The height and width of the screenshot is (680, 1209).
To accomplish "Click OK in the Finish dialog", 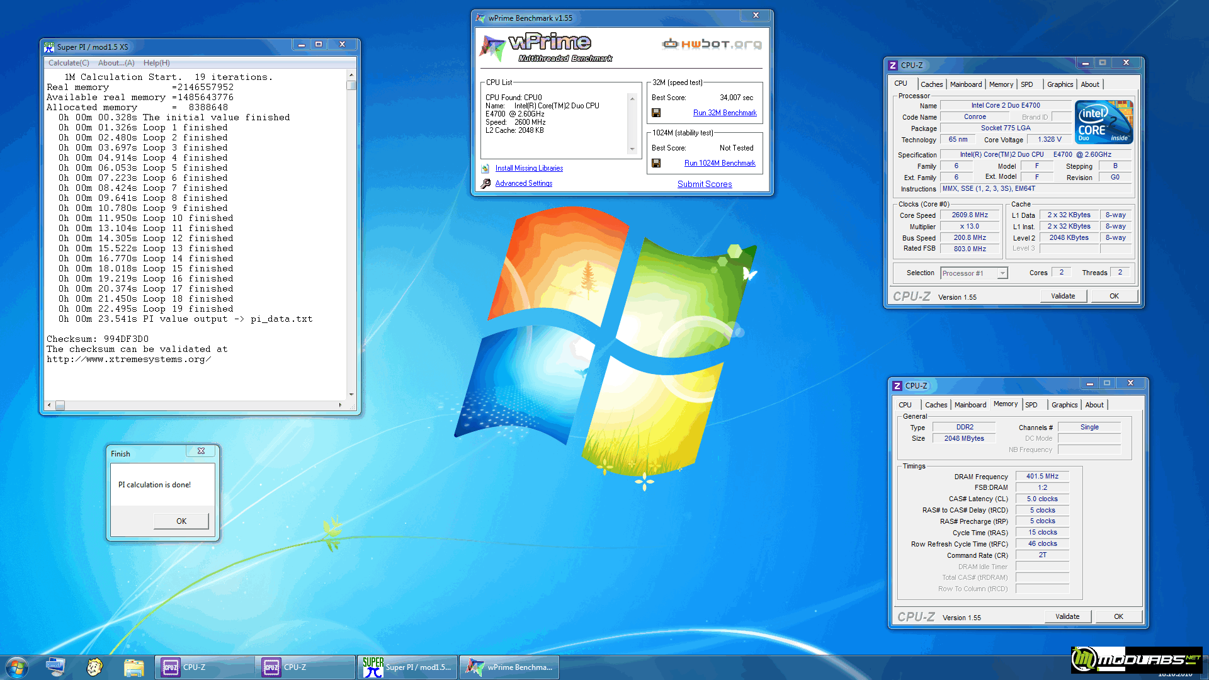I will 181,521.
